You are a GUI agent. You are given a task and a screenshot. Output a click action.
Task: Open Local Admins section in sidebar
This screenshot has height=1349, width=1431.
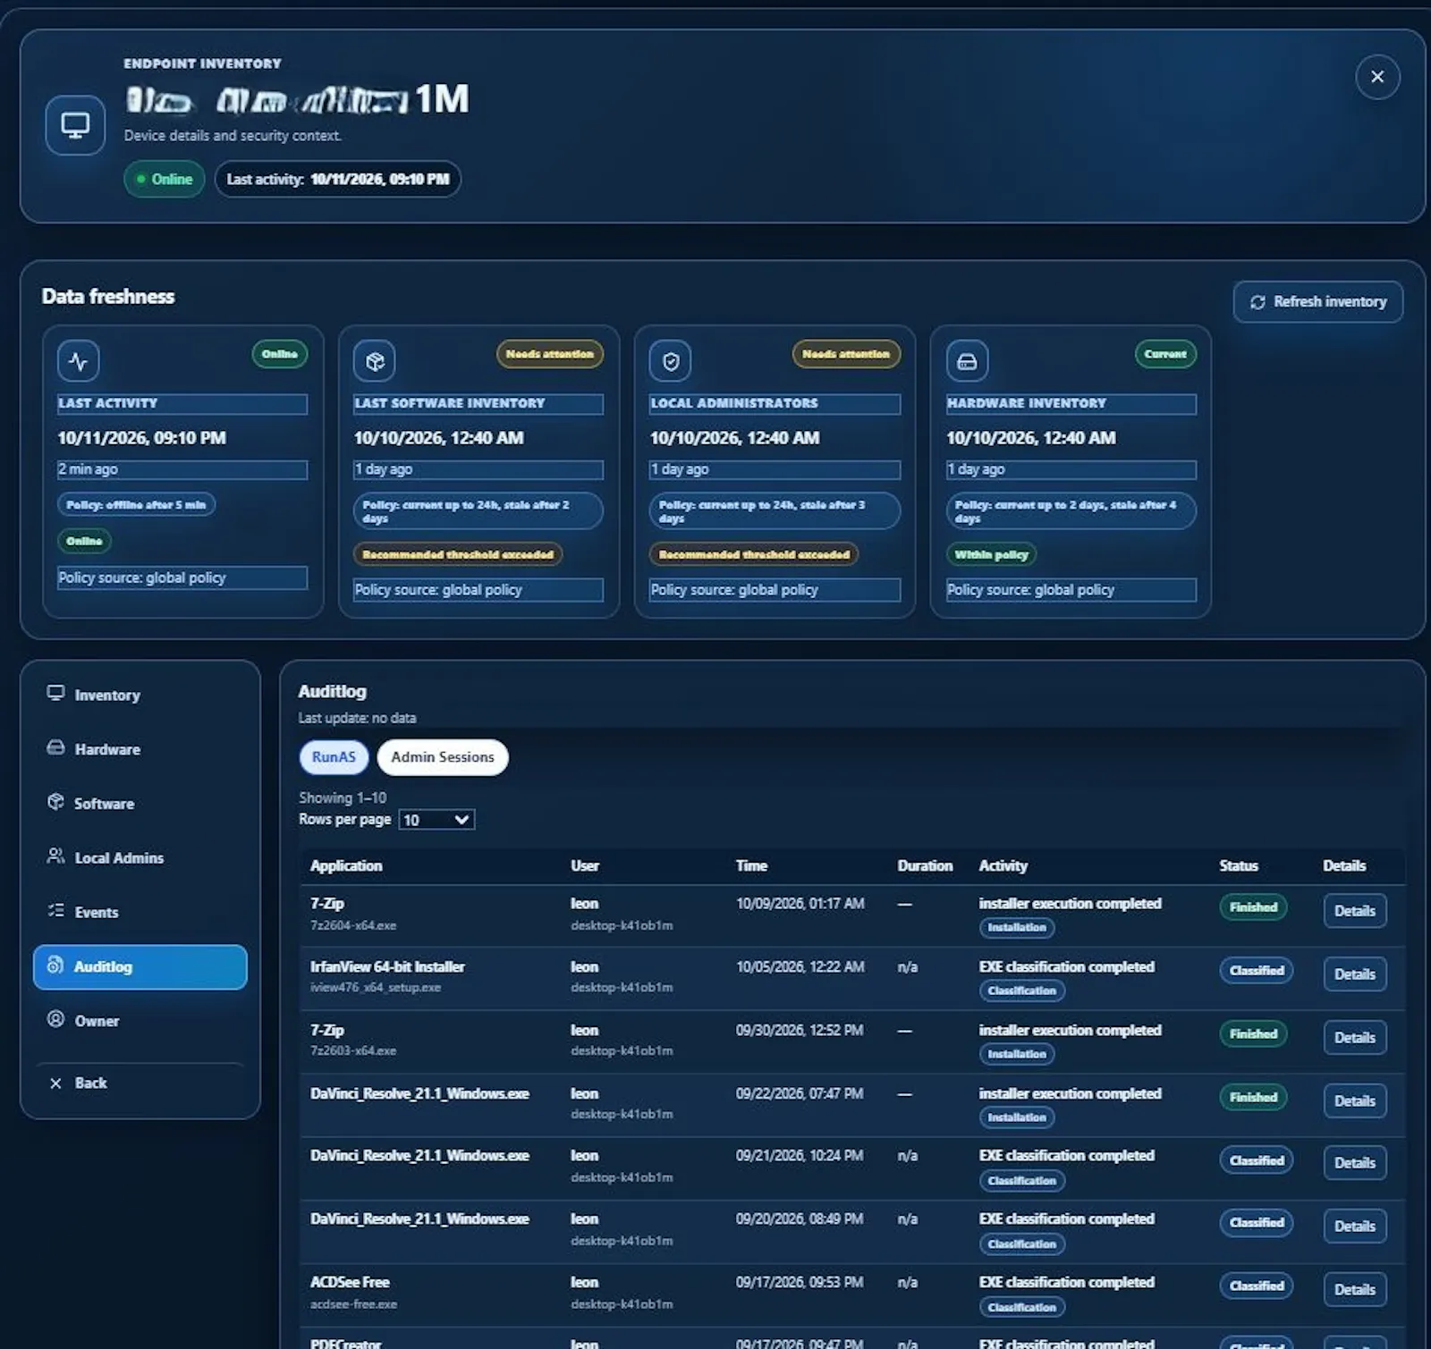pyautogui.click(x=140, y=857)
